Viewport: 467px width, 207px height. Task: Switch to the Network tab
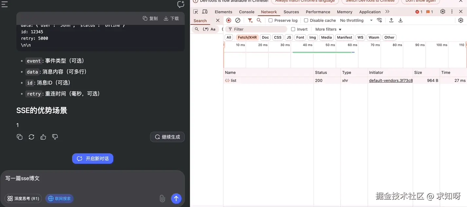coord(269,12)
